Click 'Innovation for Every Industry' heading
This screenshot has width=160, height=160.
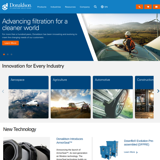(33, 66)
